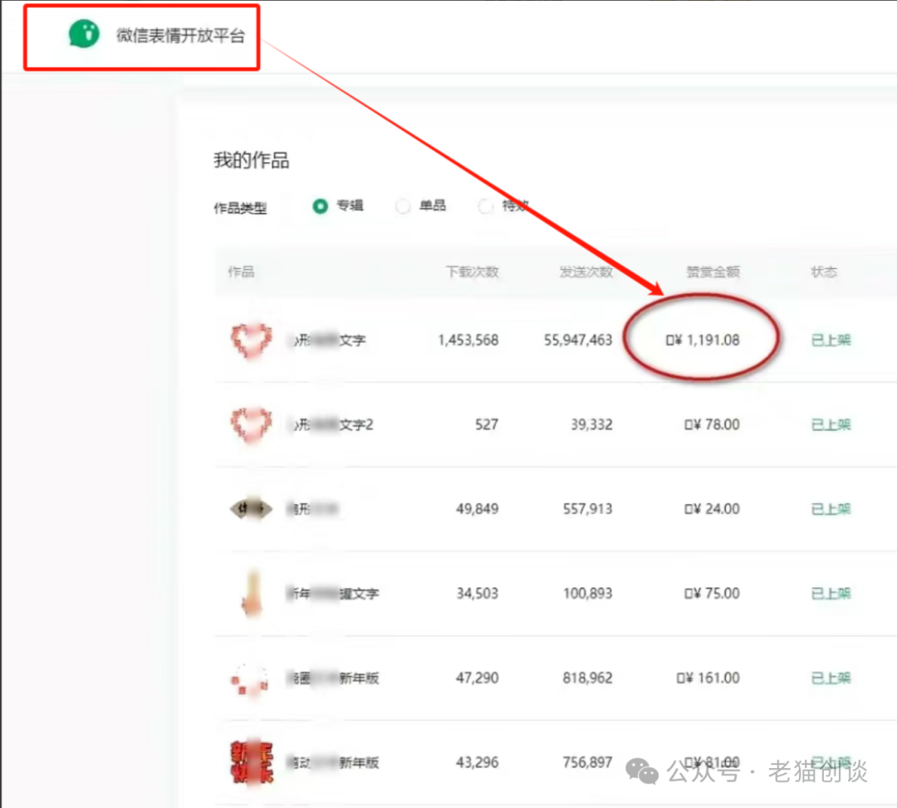The width and height of the screenshot is (897, 808).
Task: Click the ¥ 1,191.08 reward amount
Action: point(703,340)
